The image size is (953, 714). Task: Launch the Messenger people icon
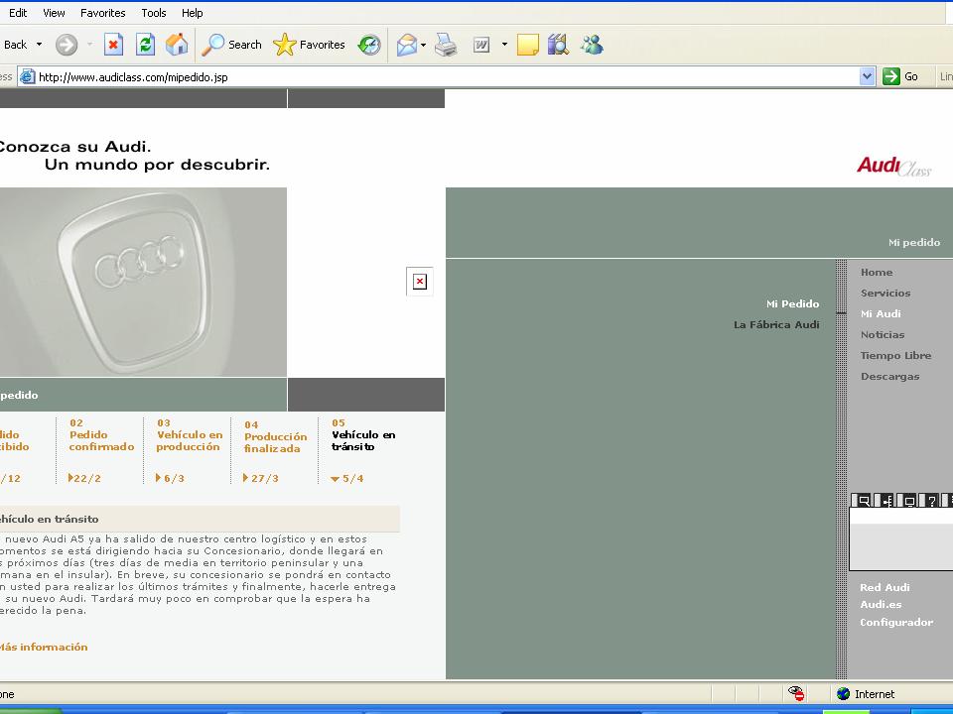[x=592, y=45]
